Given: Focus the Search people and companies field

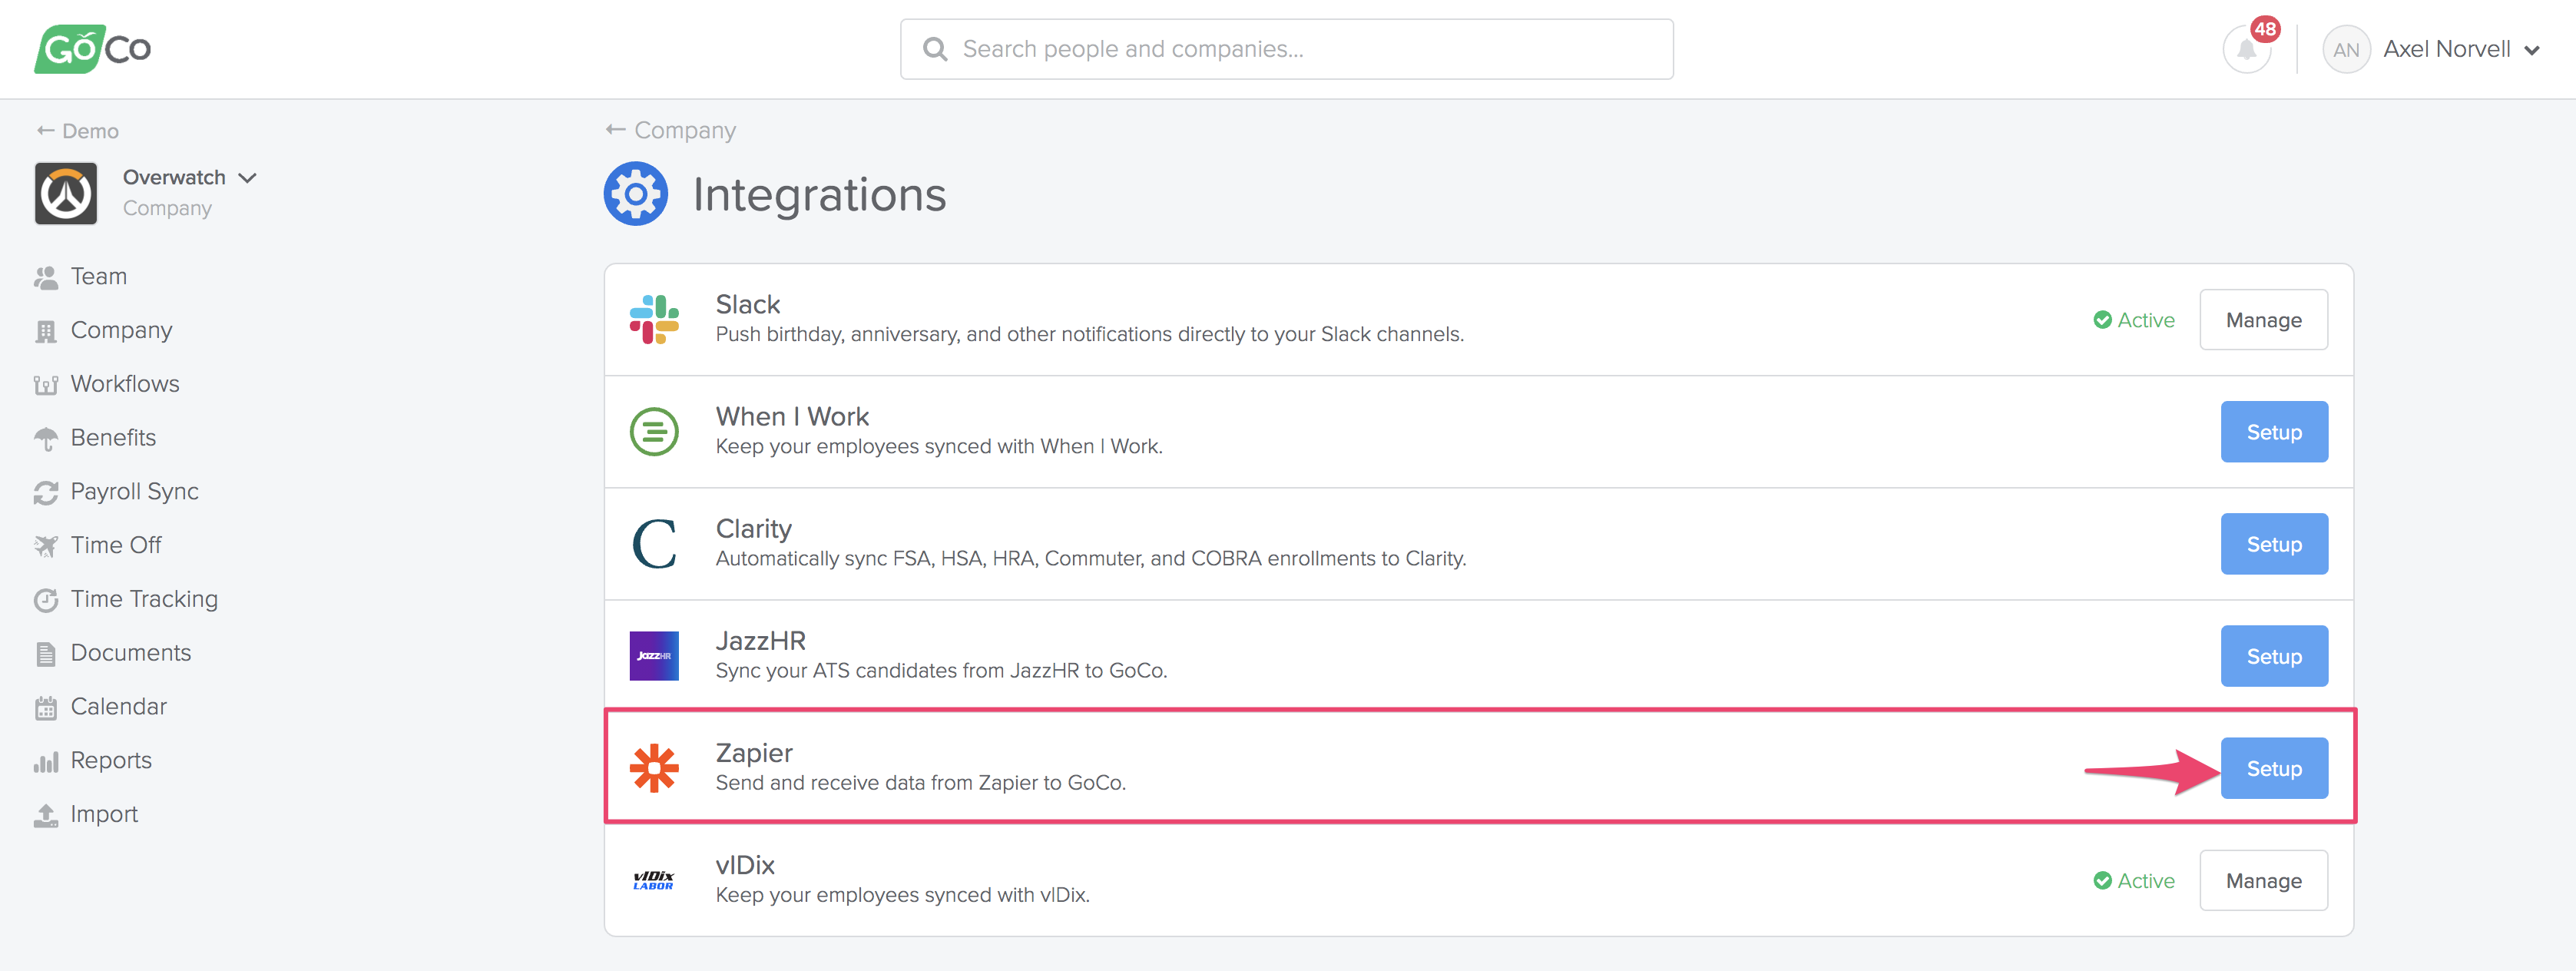Looking at the screenshot, I should (1286, 49).
